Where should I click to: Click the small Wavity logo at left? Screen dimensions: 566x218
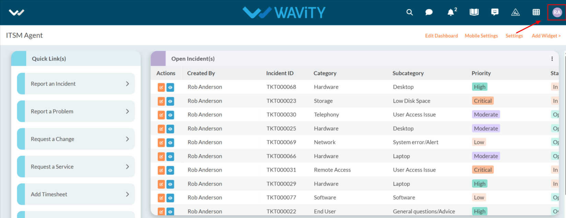(x=16, y=13)
